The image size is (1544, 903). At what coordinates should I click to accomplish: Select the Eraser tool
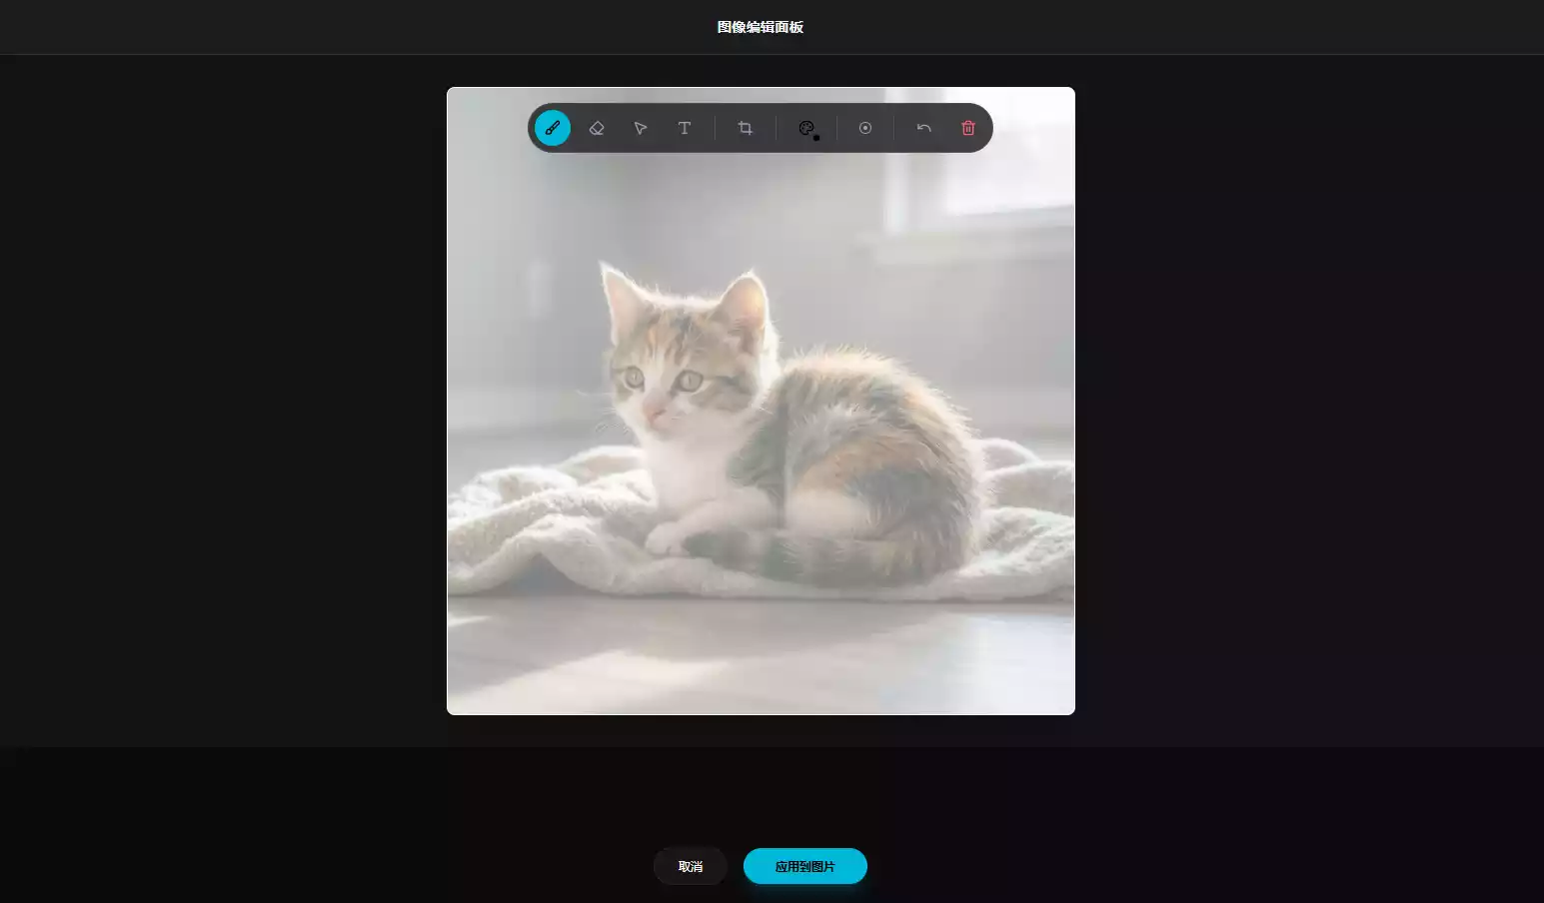597,128
